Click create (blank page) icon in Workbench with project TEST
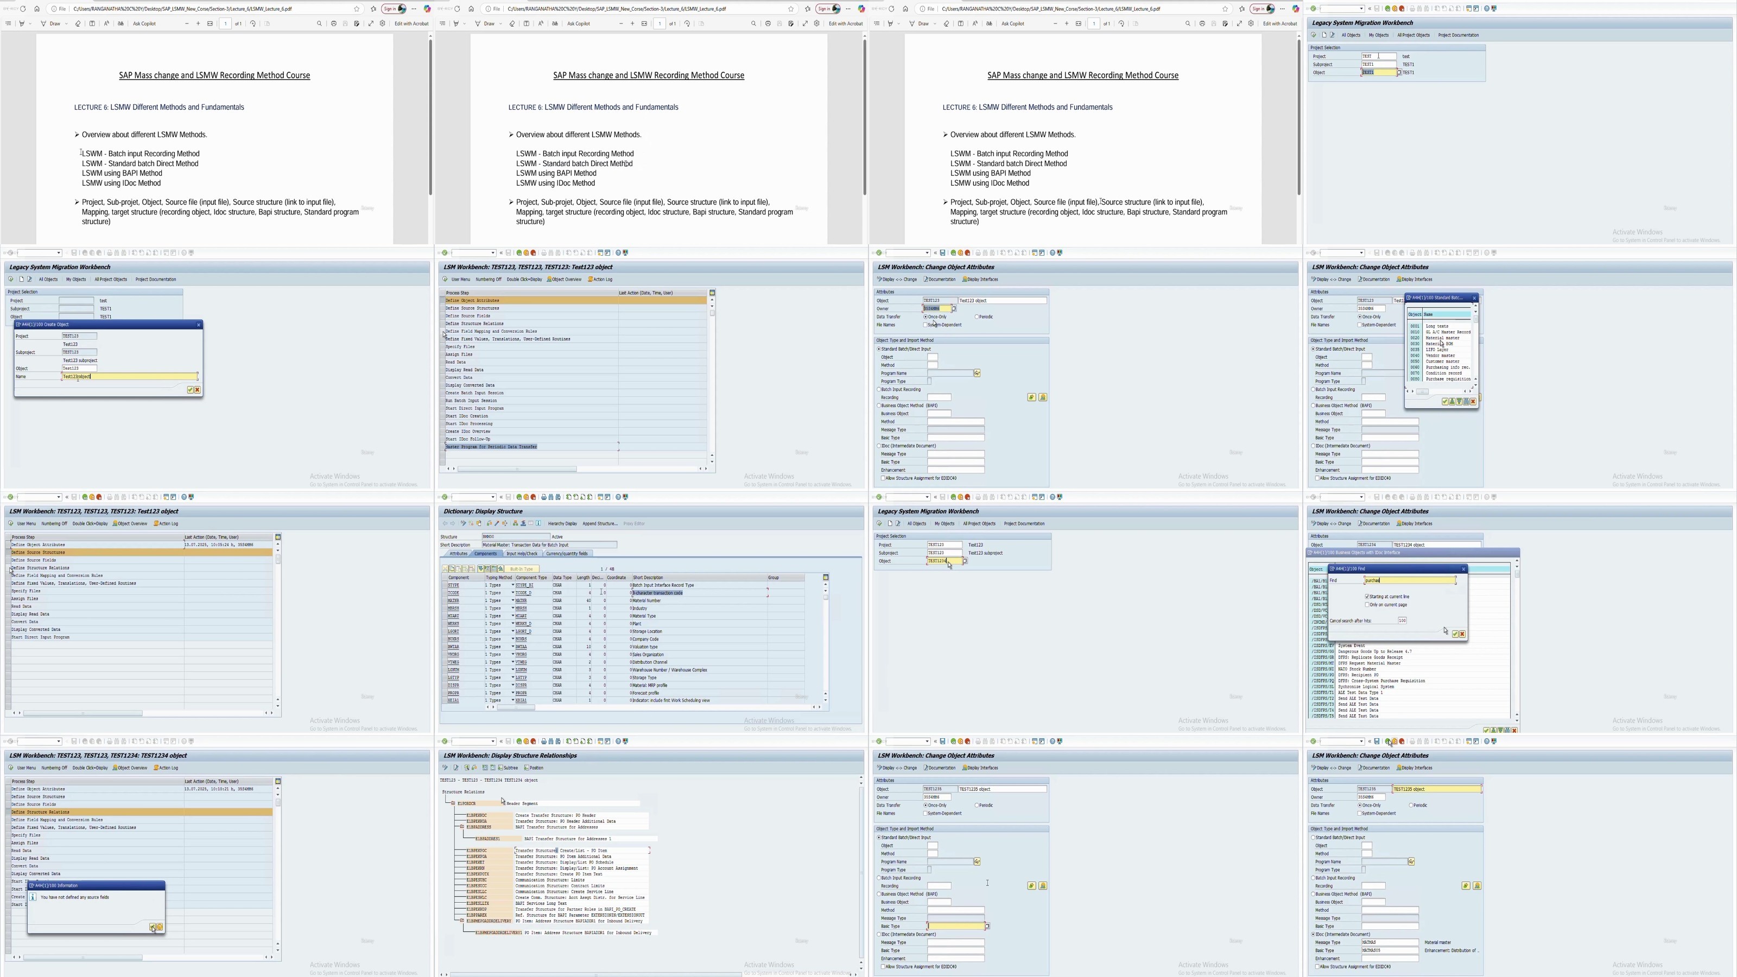This screenshot has height=977, width=1737. point(1324,35)
